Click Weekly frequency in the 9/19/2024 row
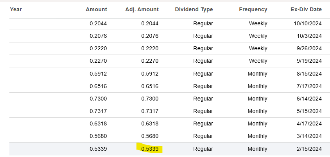The image size is (330, 157). [x=258, y=61]
